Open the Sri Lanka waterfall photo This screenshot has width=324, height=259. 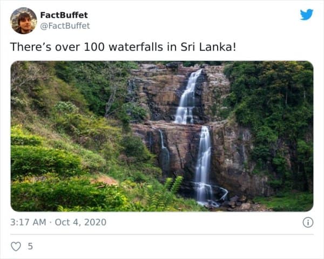pyautogui.click(x=162, y=136)
